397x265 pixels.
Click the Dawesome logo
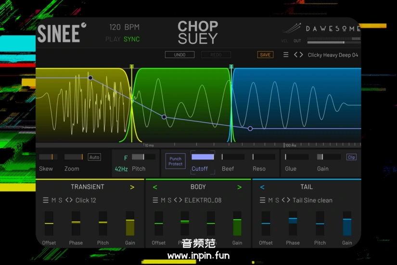[321, 28]
